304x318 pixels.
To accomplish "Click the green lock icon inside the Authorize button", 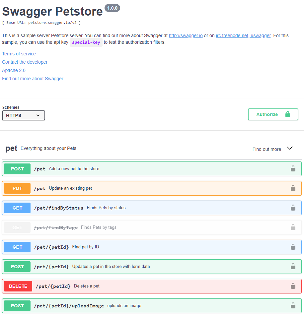I will [x=287, y=114].
